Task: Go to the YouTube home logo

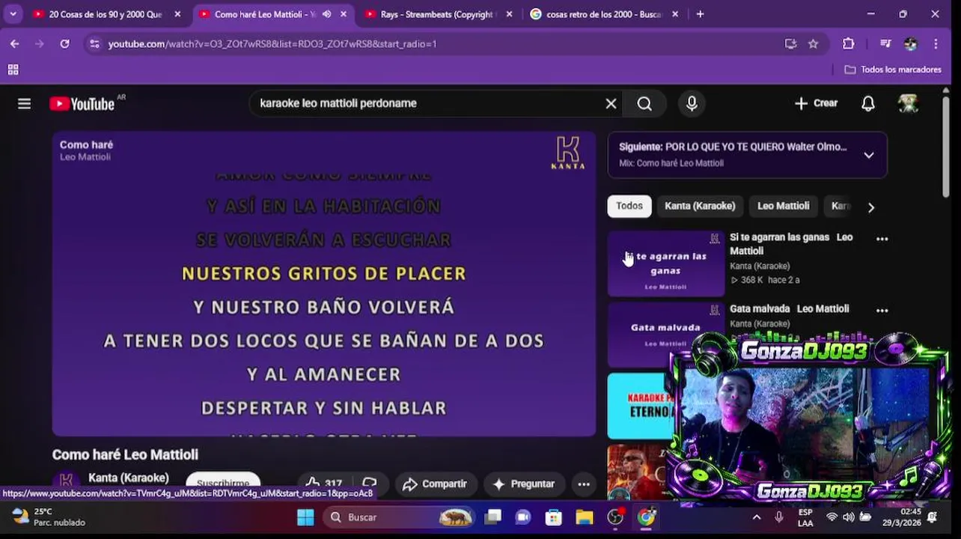Action: pos(82,104)
